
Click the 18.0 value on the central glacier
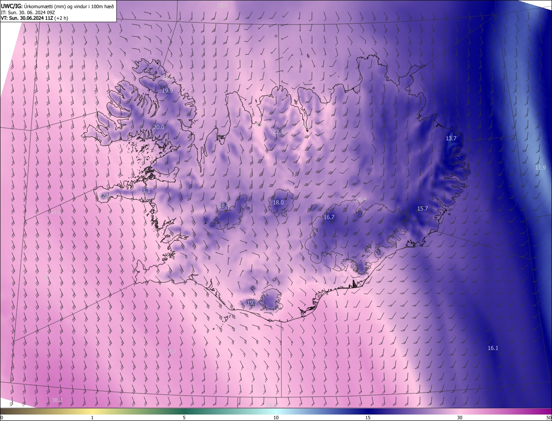tap(279, 203)
